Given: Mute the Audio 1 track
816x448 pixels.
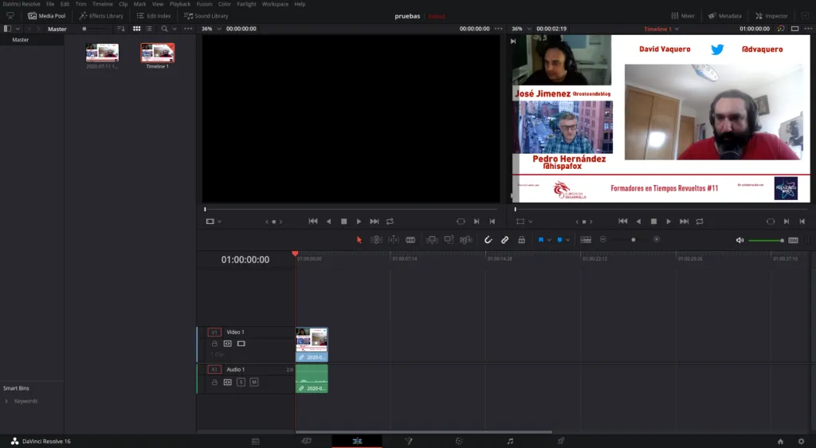Looking at the screenshot, I should (x=254, y=383).
